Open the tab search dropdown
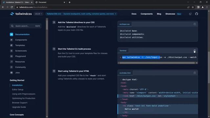The image size is (210, 118). pyautogui.click(x=188, y=2)
